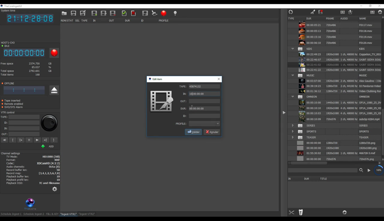The image size is (384, 221).
Task: Click the green checkmark select-all icon
Action: pos(124,13)
